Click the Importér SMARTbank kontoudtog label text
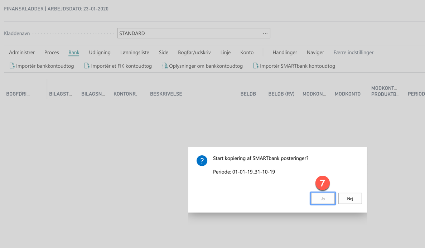 click(x=297, y=66)
